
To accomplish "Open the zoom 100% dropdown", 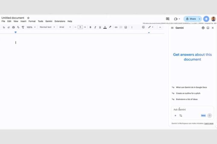I will tap(31, 27).
